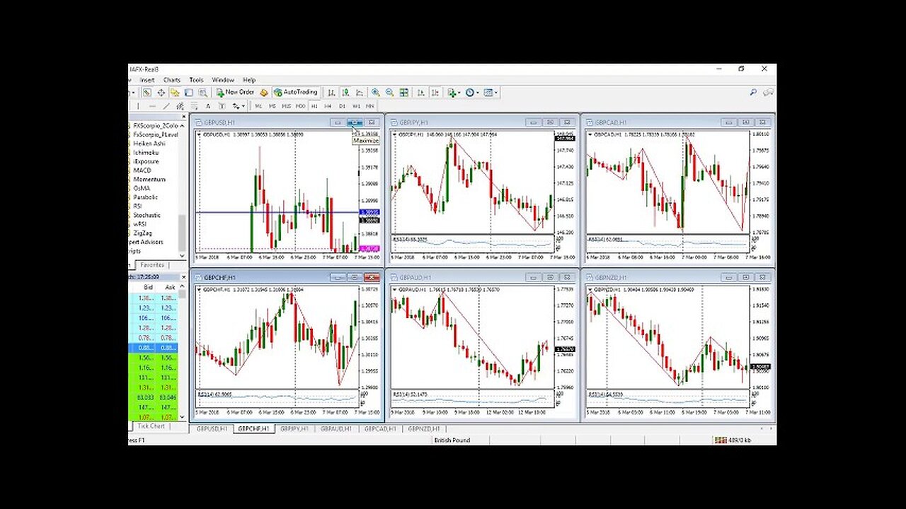Image resolution: width=906 pixels, height=509 pixels.
Task: Select the vertical line drawing tool
Action: click(138, 106)
